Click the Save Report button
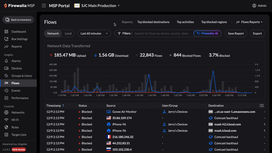Viewport: 272px width, 153px height. point(236,33)
